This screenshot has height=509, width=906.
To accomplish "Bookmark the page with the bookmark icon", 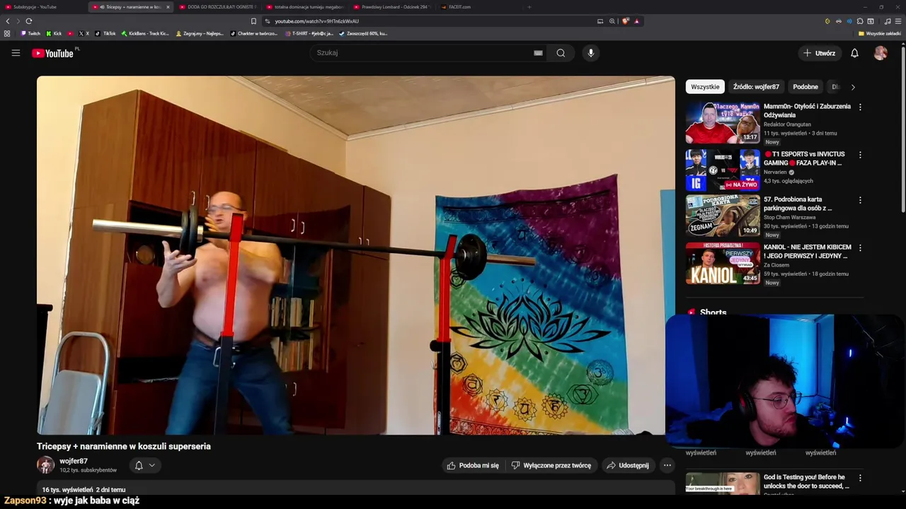I will pyautogui.click(x=253, y=21).
